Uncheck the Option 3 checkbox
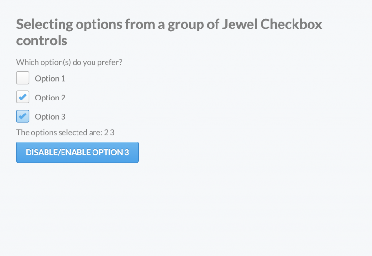This screenshot has height=256, width=372. tap(23, 116)
